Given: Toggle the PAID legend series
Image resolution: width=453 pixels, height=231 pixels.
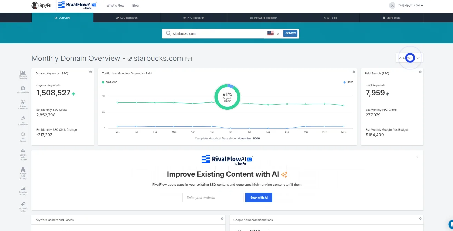Looking at the screenshot, I should pyautogui.click(x=348, y=83).
